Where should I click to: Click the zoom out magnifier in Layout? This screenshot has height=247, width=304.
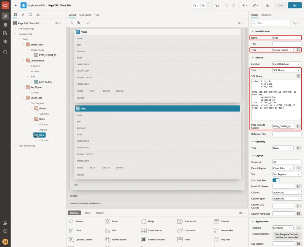pyautogui.click(x=72, y=23)
